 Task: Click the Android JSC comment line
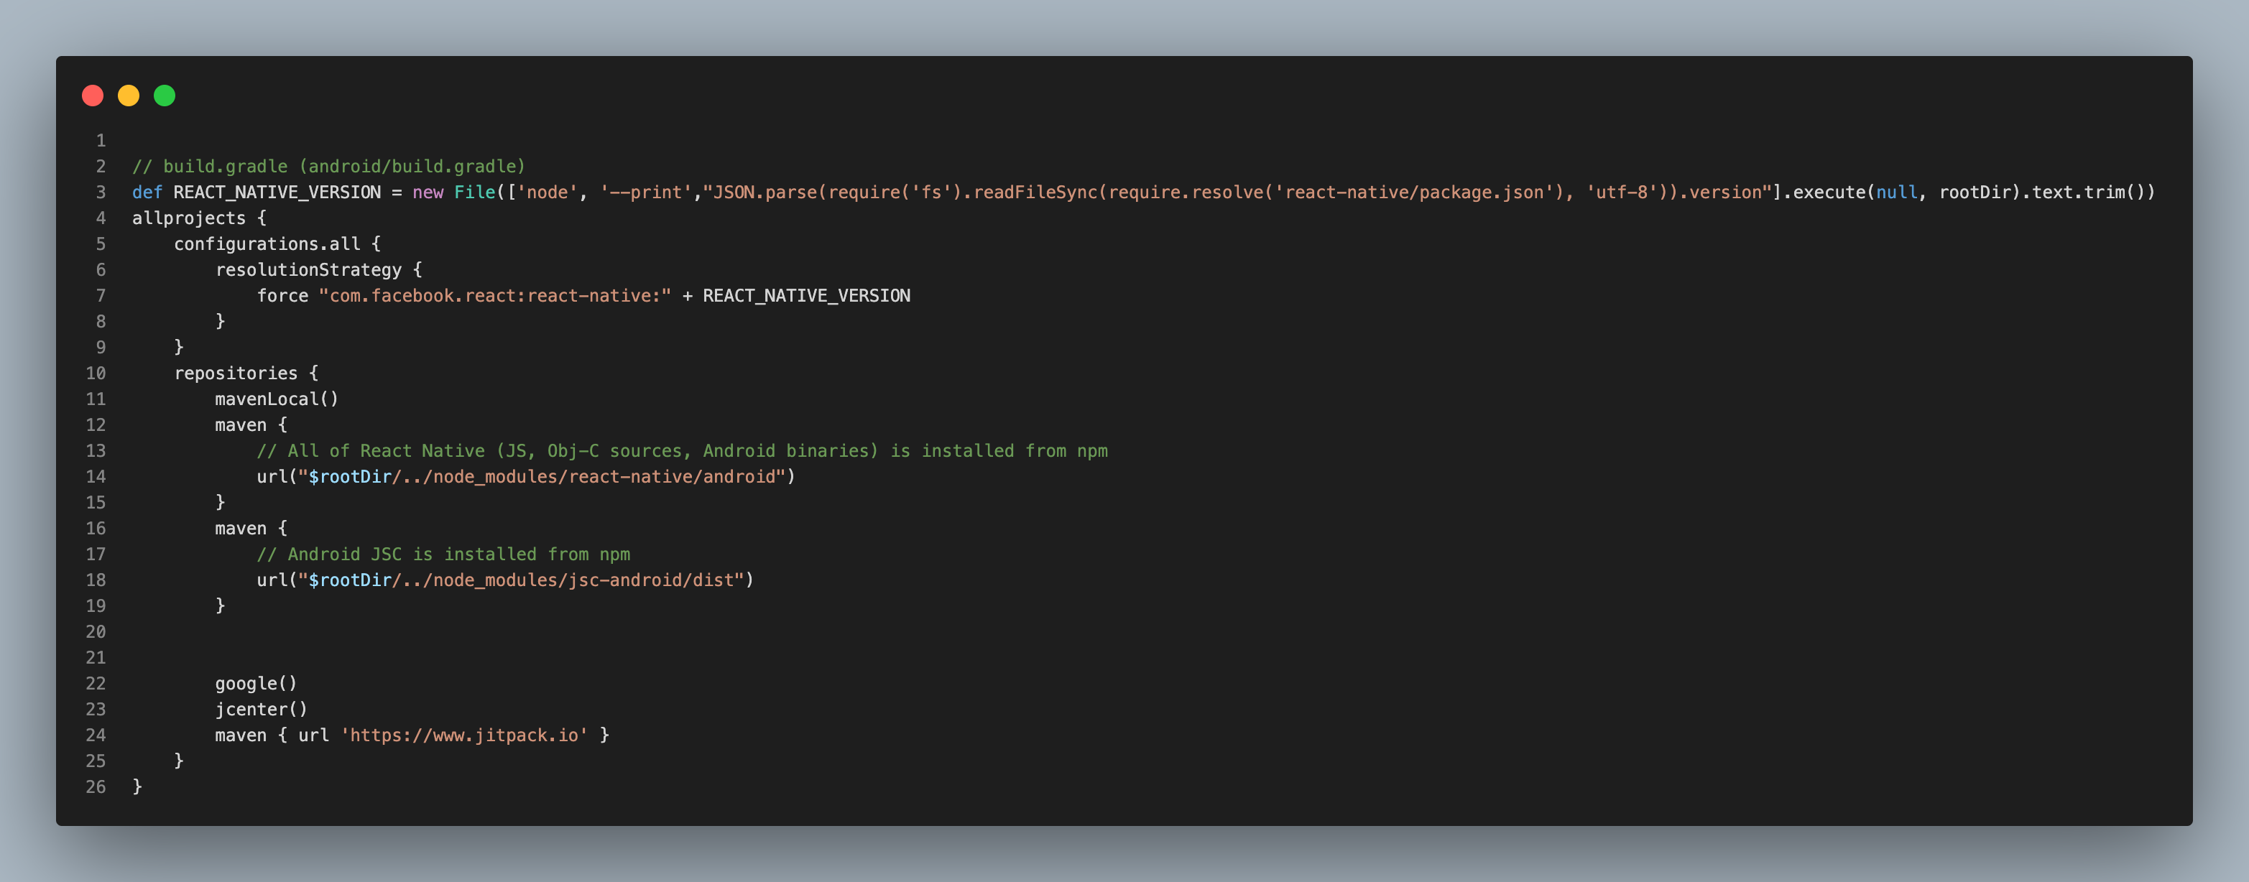[443, 554]
